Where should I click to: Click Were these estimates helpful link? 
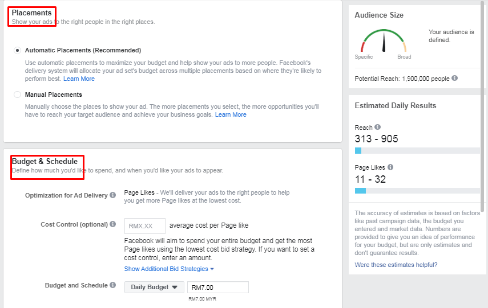tap(396, 265)
